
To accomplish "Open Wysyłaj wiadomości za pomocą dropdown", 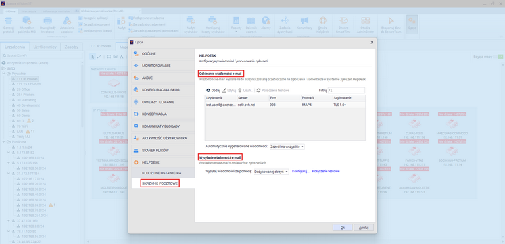I will click(272, 172).
